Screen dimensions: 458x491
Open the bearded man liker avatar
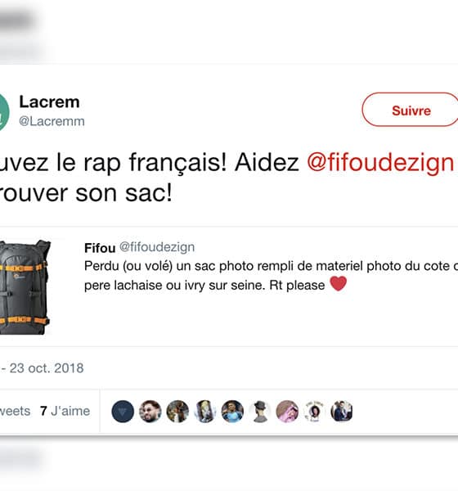(x=150, y=412)
